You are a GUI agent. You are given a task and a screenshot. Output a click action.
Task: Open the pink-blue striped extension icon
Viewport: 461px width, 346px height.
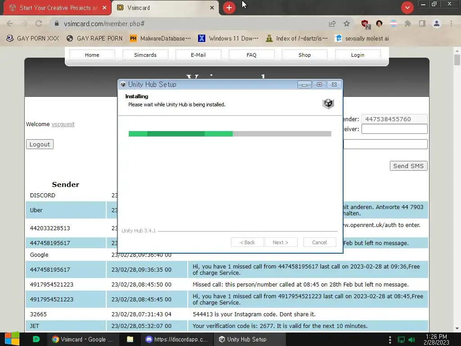(x=393, y=23)
